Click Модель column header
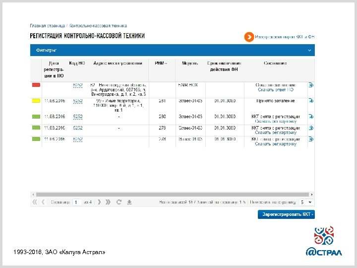This screenshot has width=357, height=268. click(190, 63)
